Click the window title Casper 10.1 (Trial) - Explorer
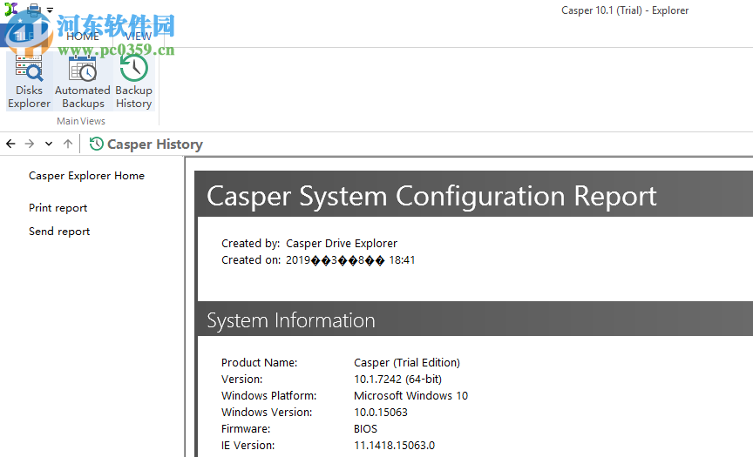 (625, 10)
